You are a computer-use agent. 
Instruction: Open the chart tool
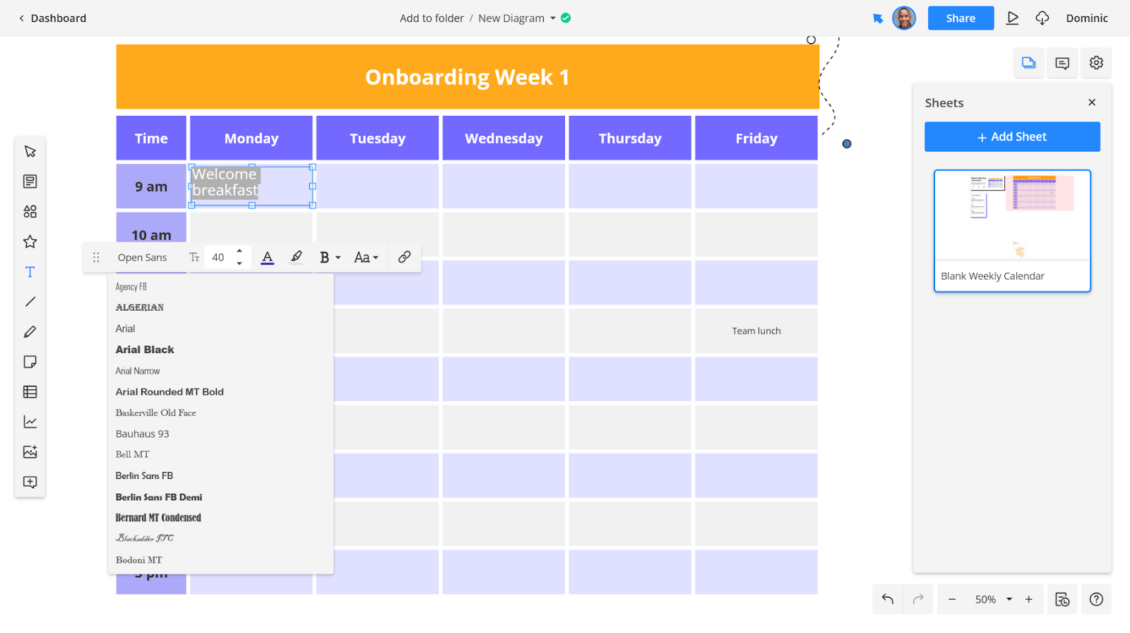click(30, 422)
